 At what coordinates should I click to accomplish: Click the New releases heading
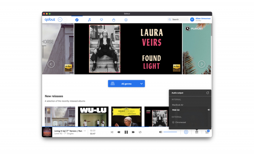pos(54,96)
